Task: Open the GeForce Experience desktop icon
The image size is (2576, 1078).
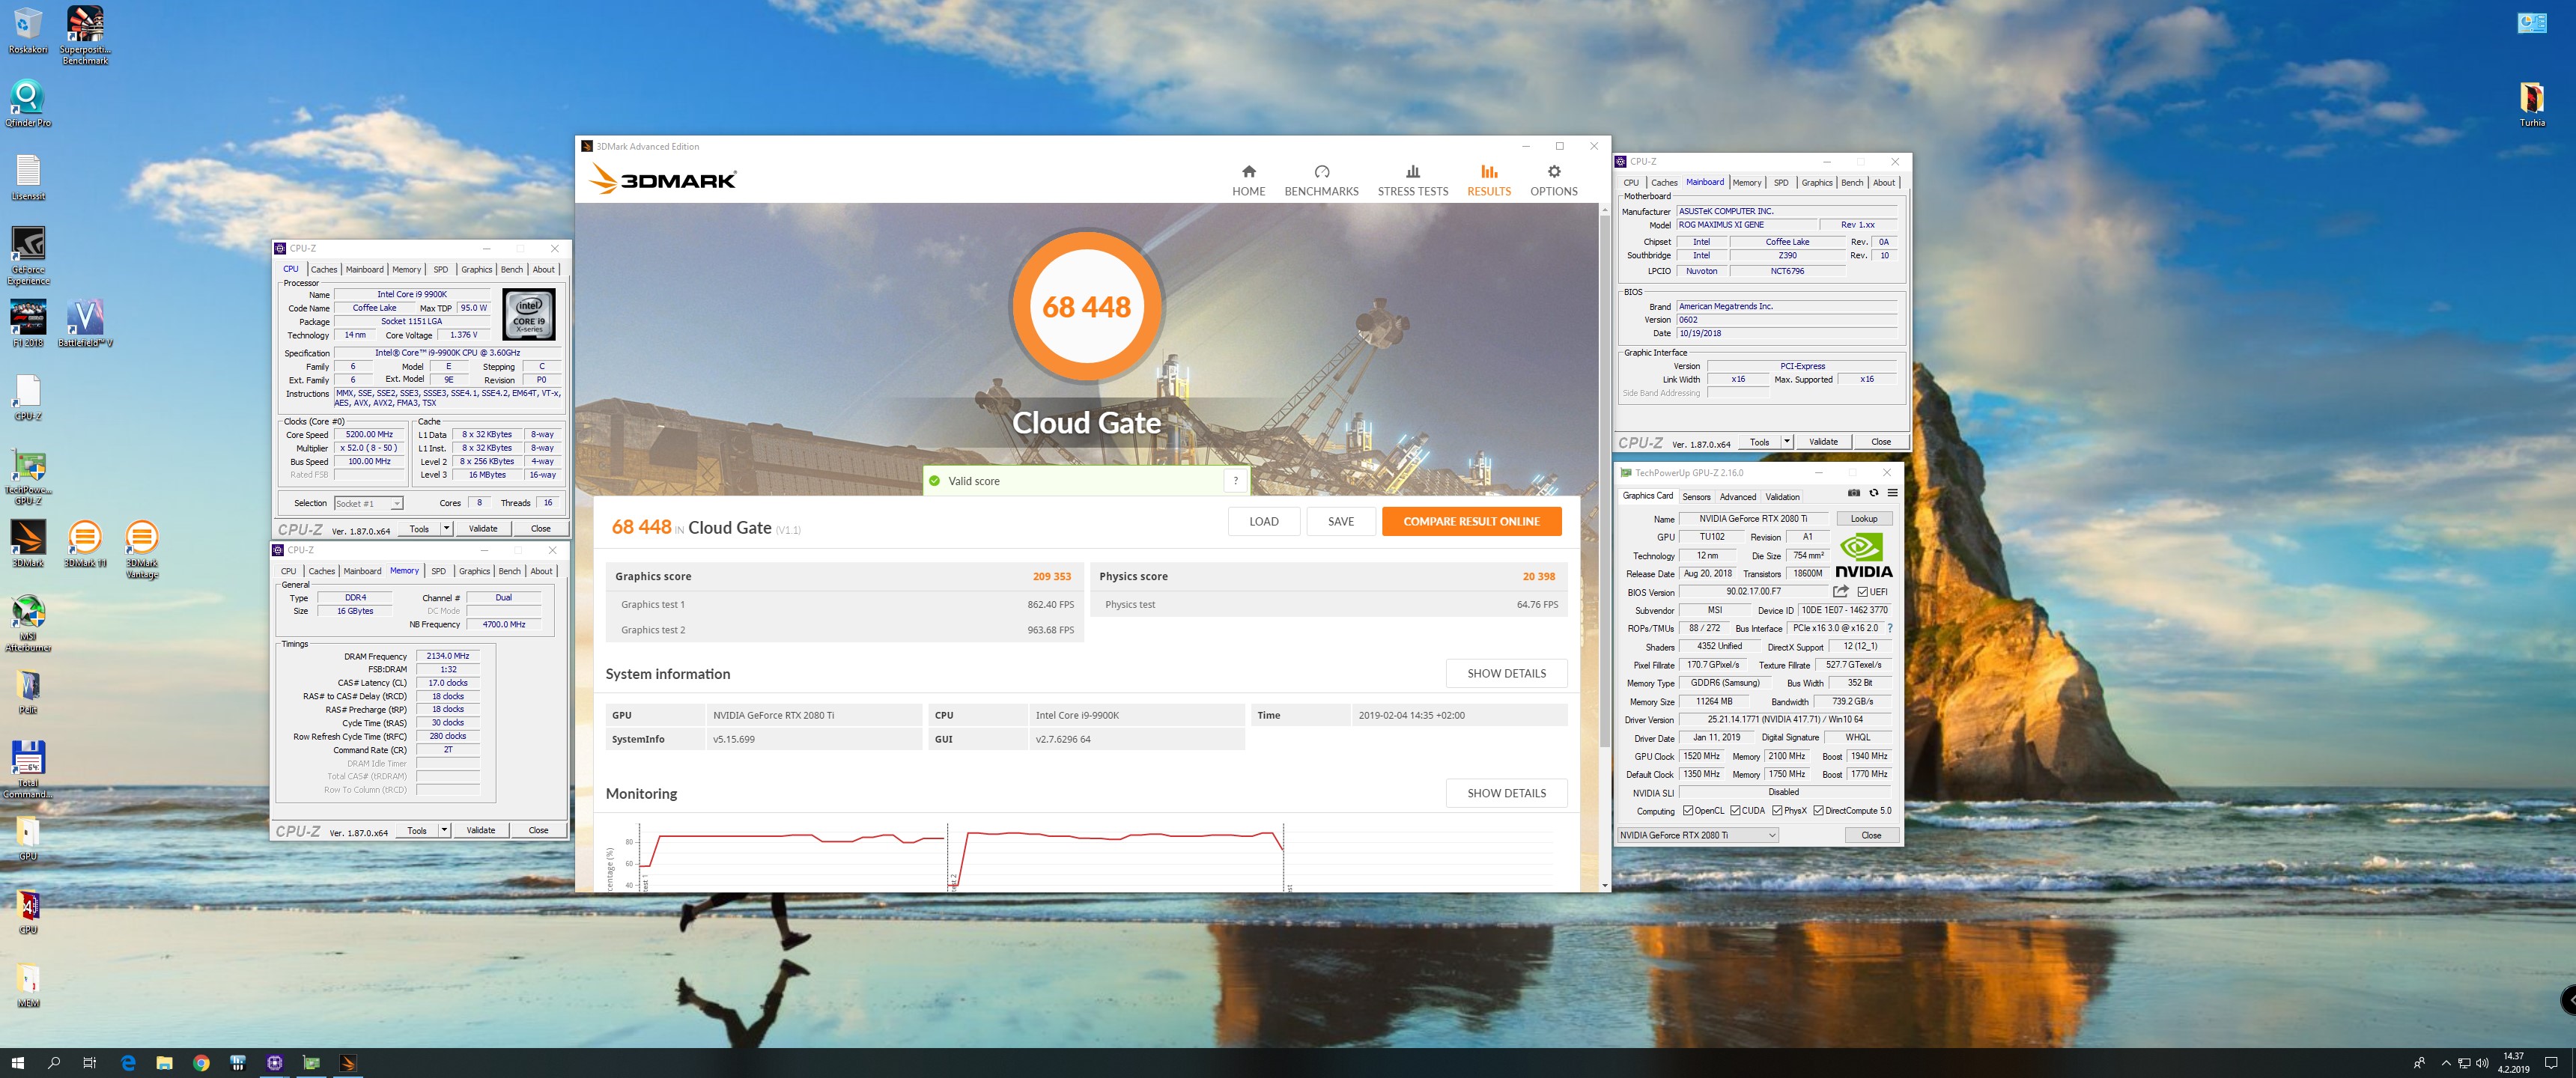Action: (28, 256)
